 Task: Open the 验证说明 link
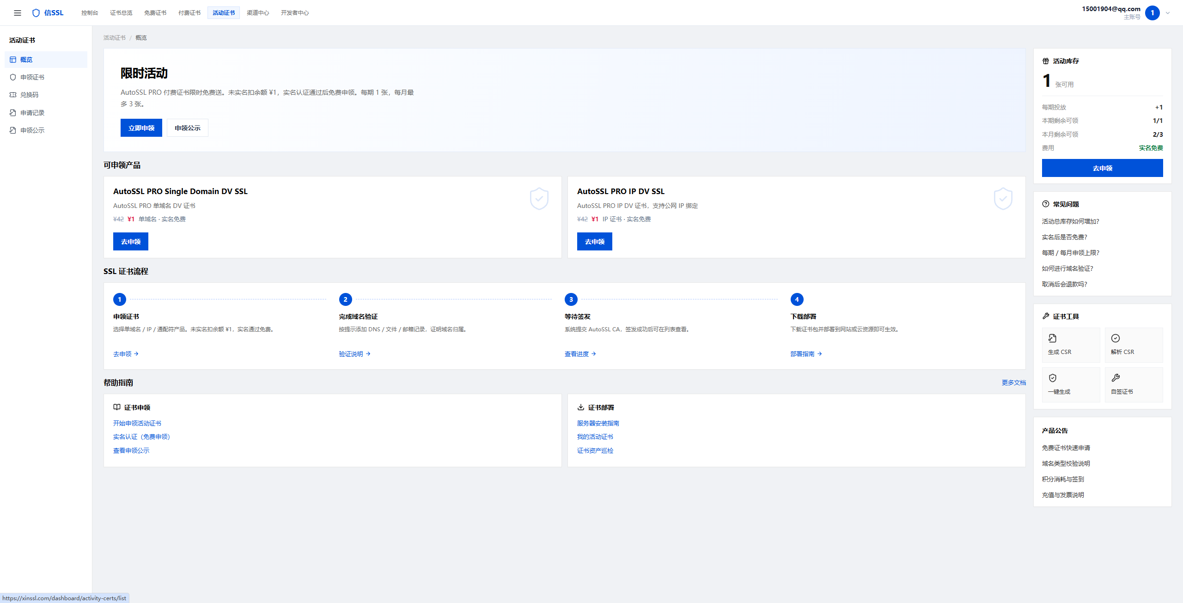point(354,354)
